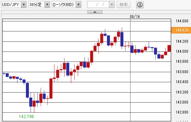
Task: Click the 06/14 date marker label
Action: [135, 17]
